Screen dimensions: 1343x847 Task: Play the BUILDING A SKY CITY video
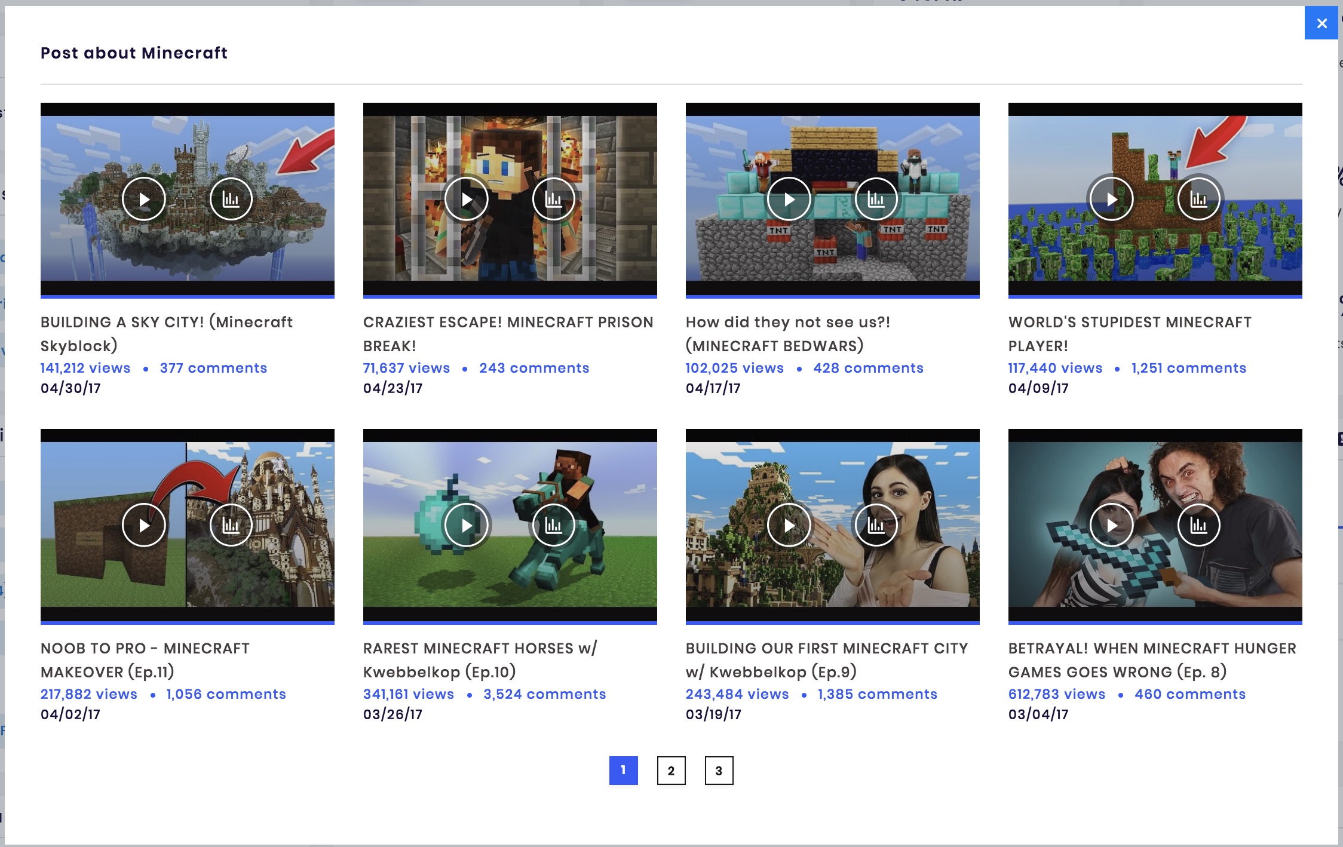click(x=144, y=199)
